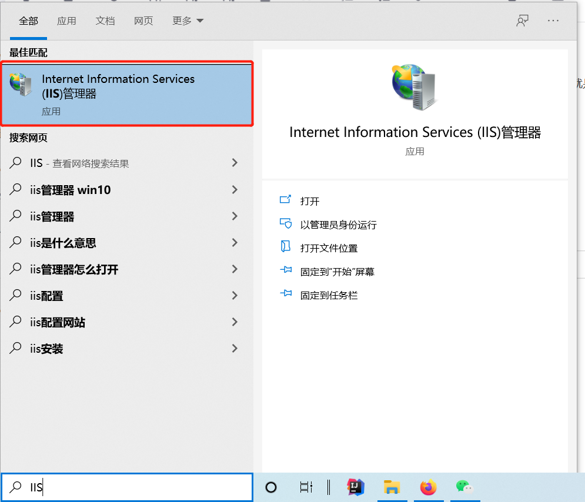Click the IIS icon in best match row
The image size is (585, 502).
click(x=21, y=85)
